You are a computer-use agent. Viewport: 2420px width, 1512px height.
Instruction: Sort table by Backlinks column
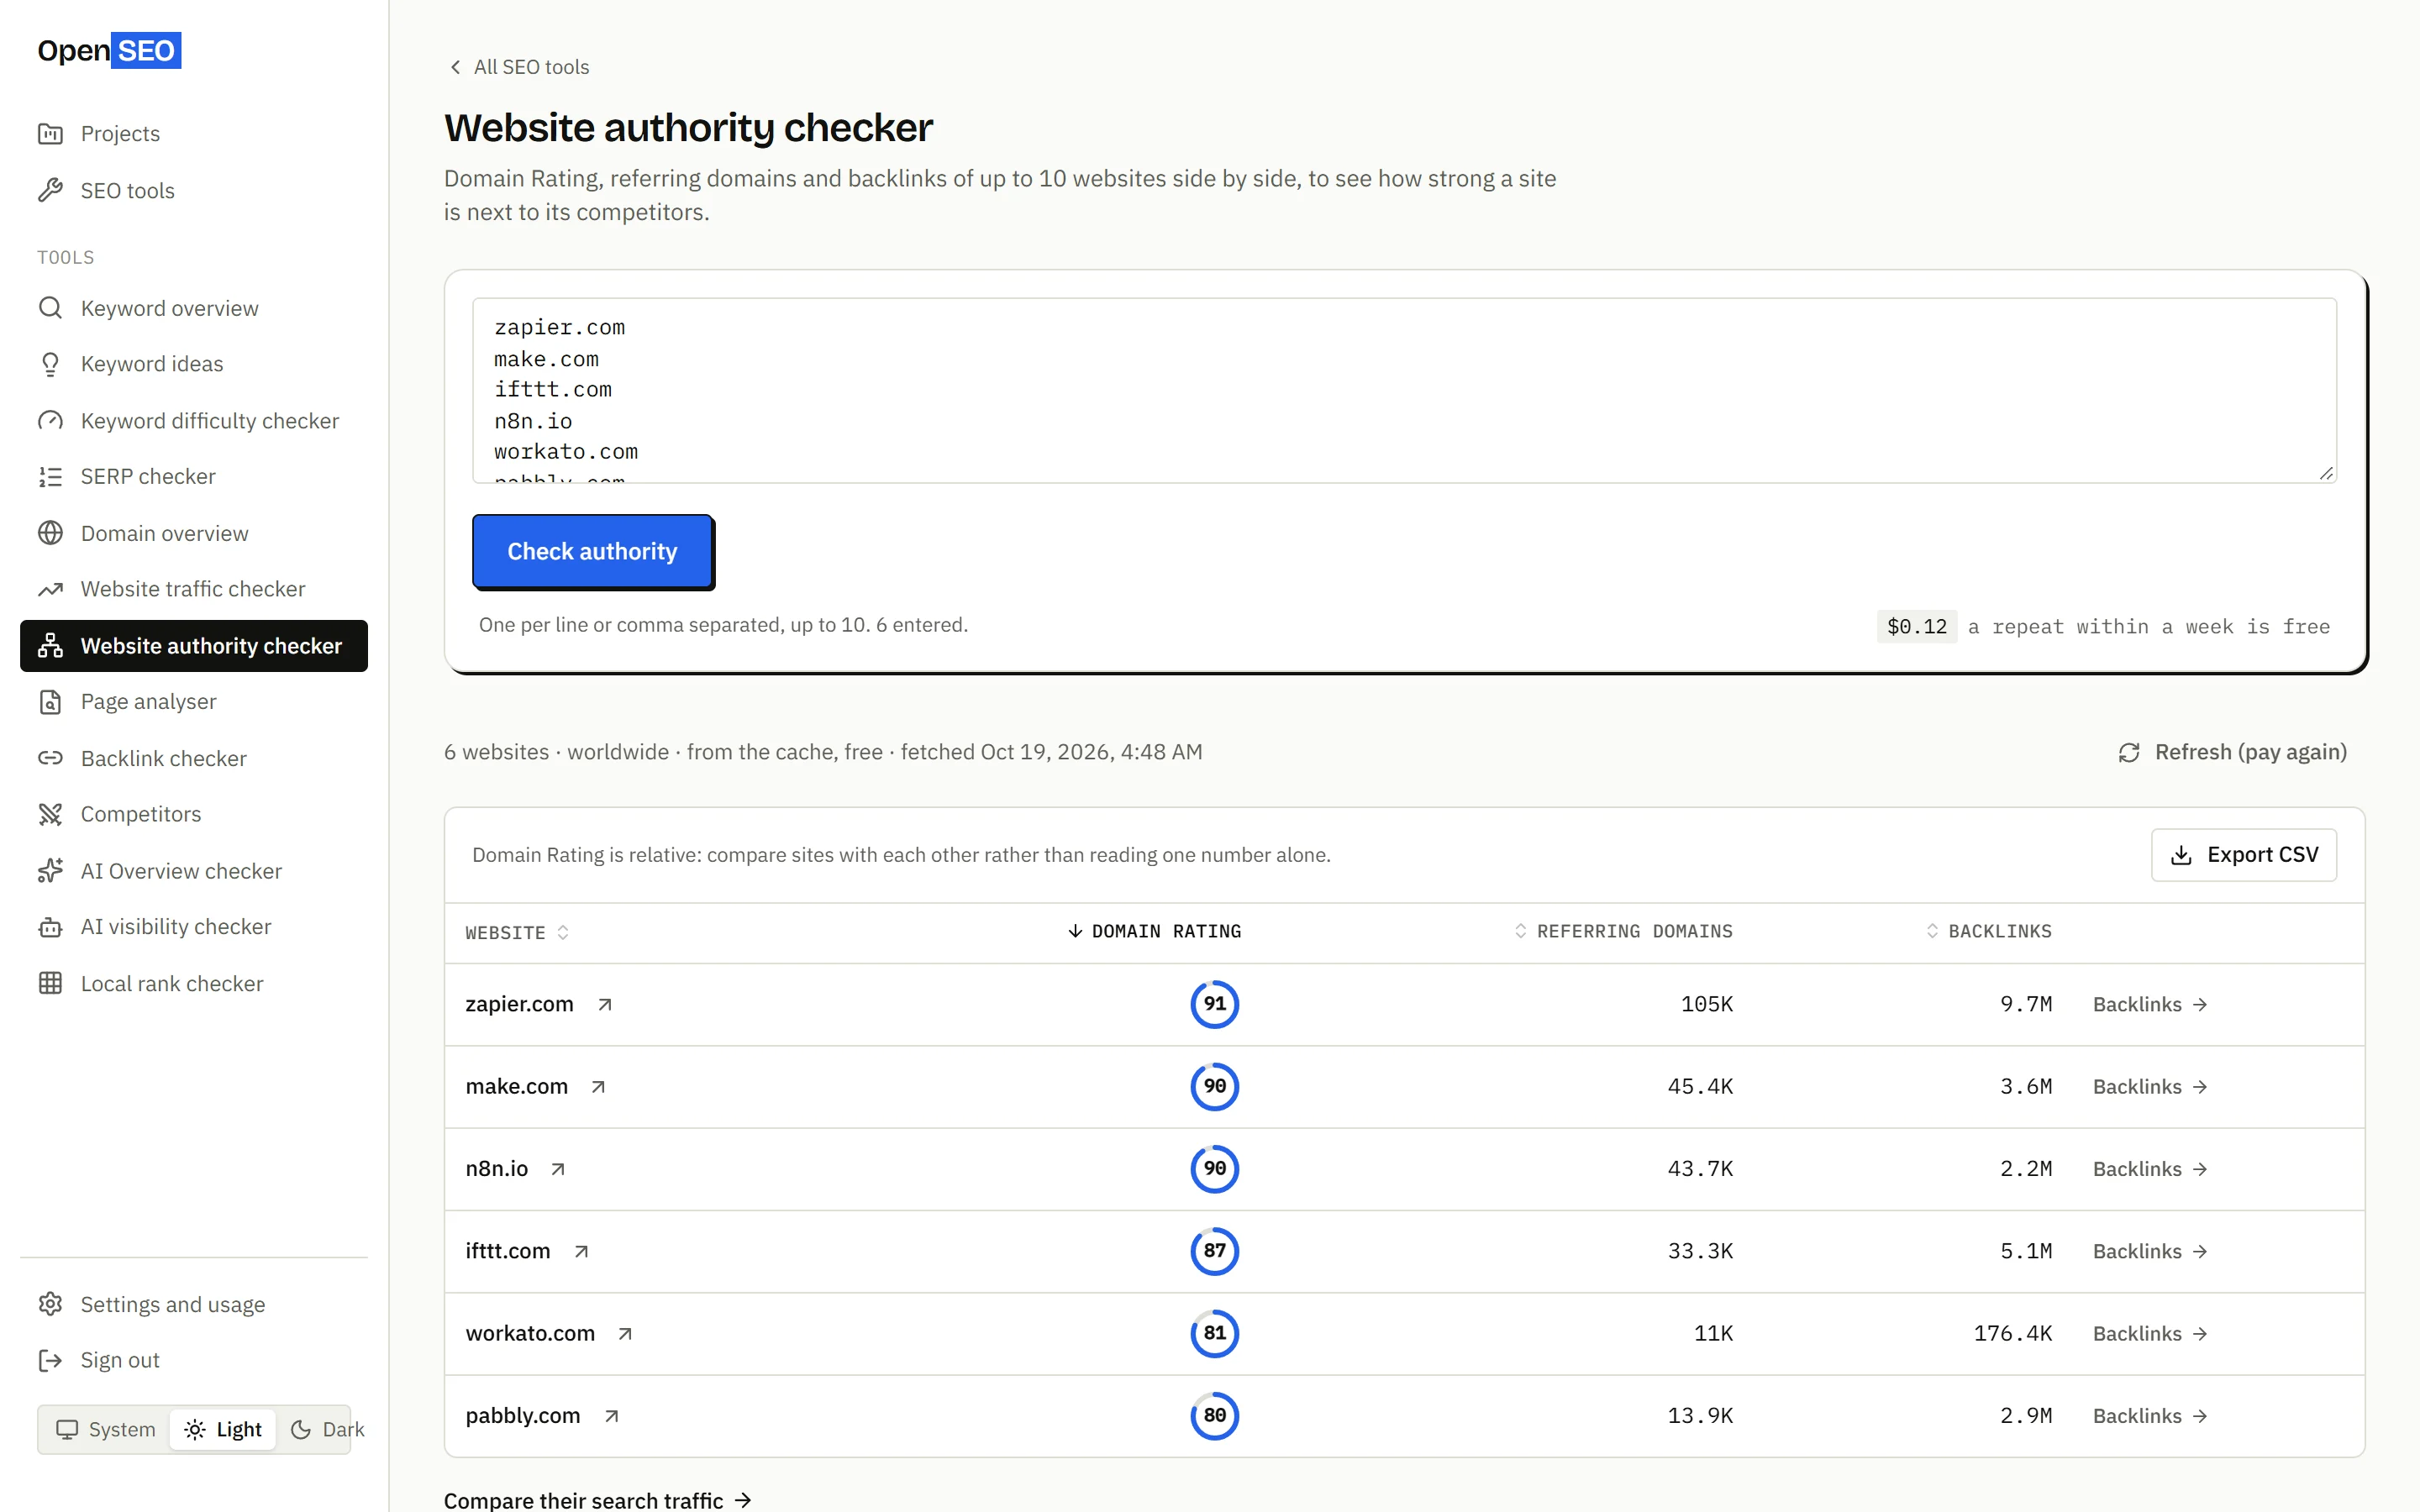1989,931
